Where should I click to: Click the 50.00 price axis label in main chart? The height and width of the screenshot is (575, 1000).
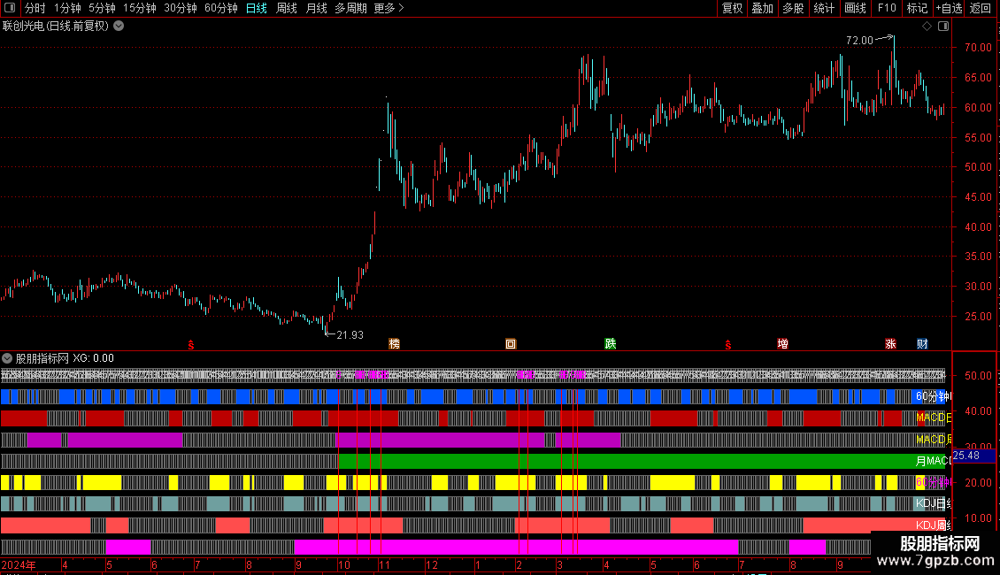pos(978,167)
